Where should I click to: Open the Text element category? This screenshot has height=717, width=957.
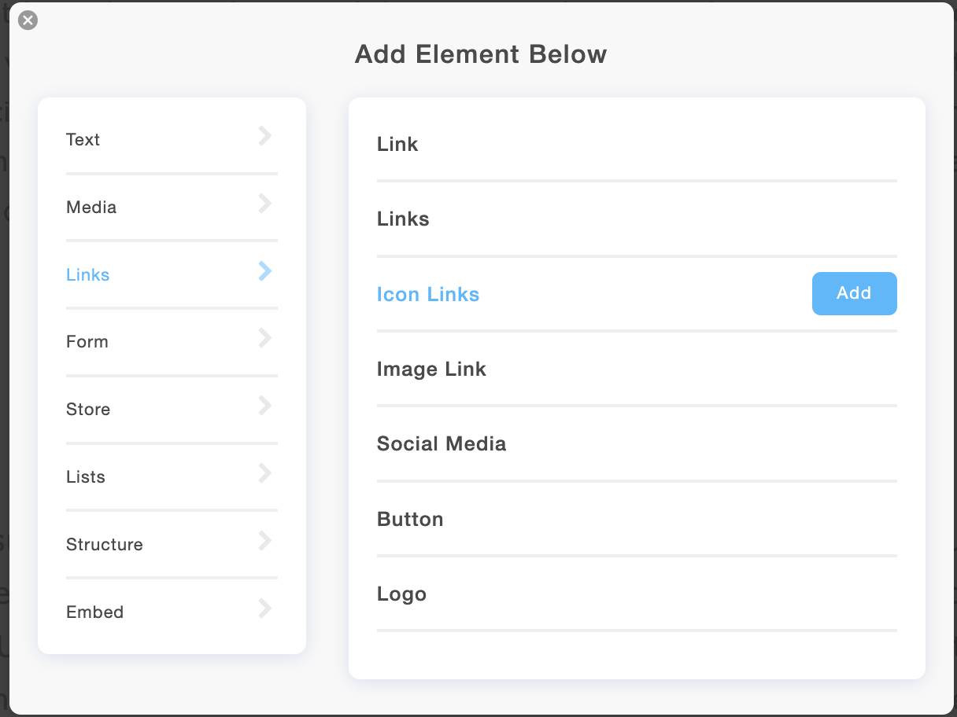[83, 139]
